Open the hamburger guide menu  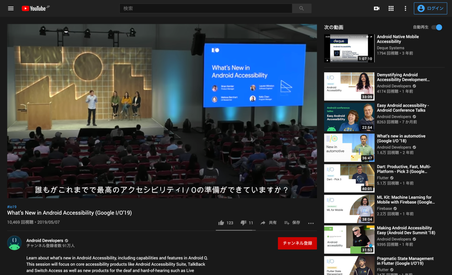tap(11, 8)
